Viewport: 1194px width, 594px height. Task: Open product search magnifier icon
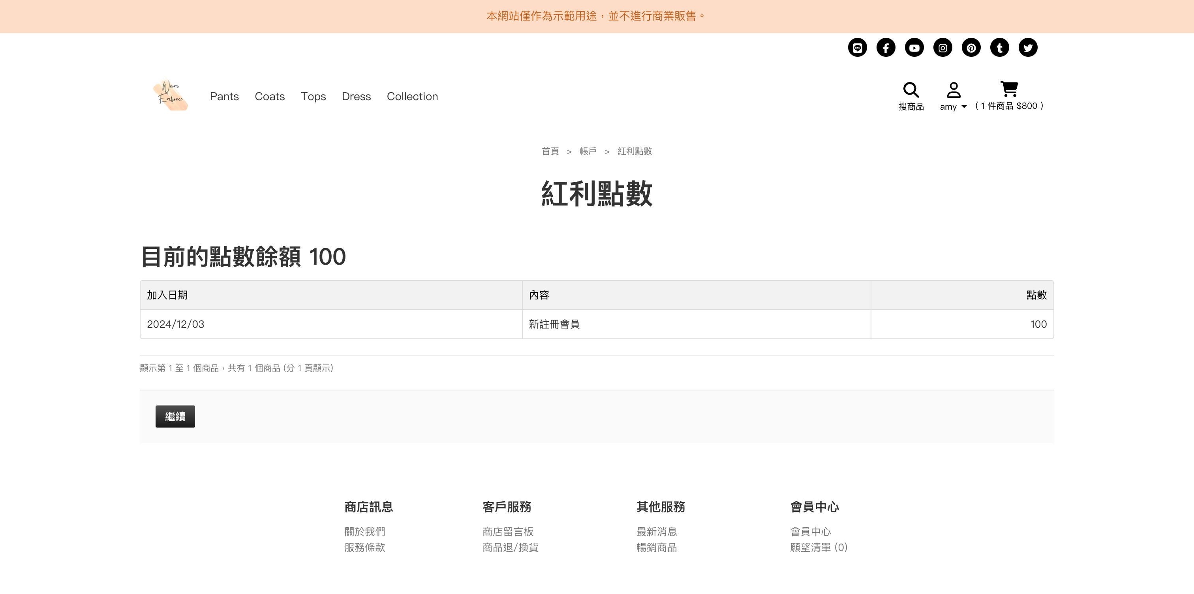tap(911, 90)
